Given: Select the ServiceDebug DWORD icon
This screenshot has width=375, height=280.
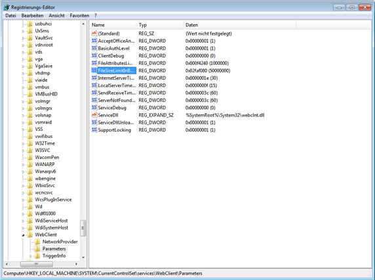Looking at the screenshot, I should (94, 108).
